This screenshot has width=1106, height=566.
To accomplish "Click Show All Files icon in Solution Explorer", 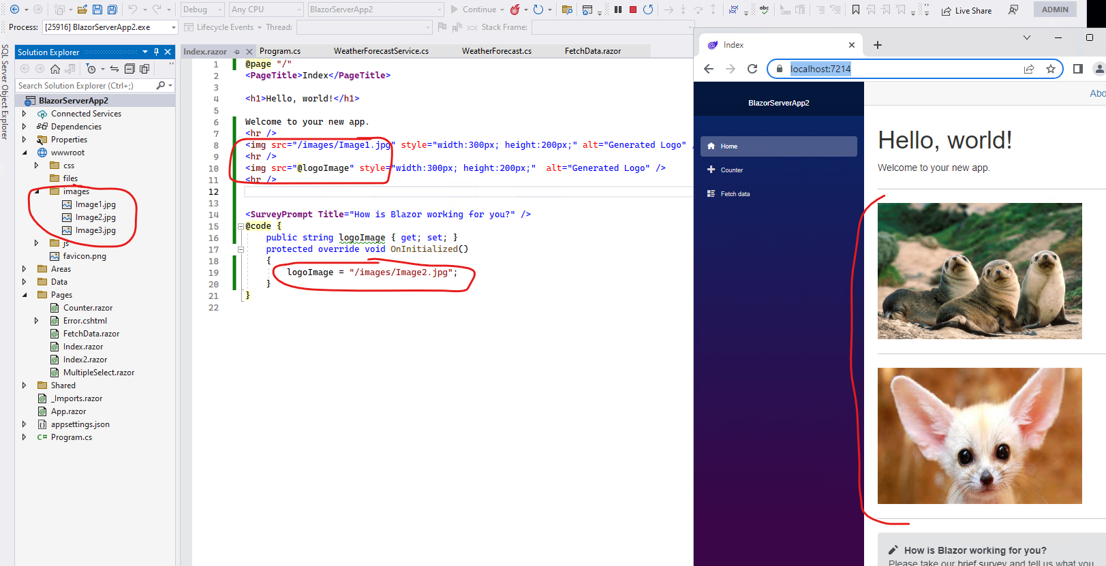I will pos(144,69).
